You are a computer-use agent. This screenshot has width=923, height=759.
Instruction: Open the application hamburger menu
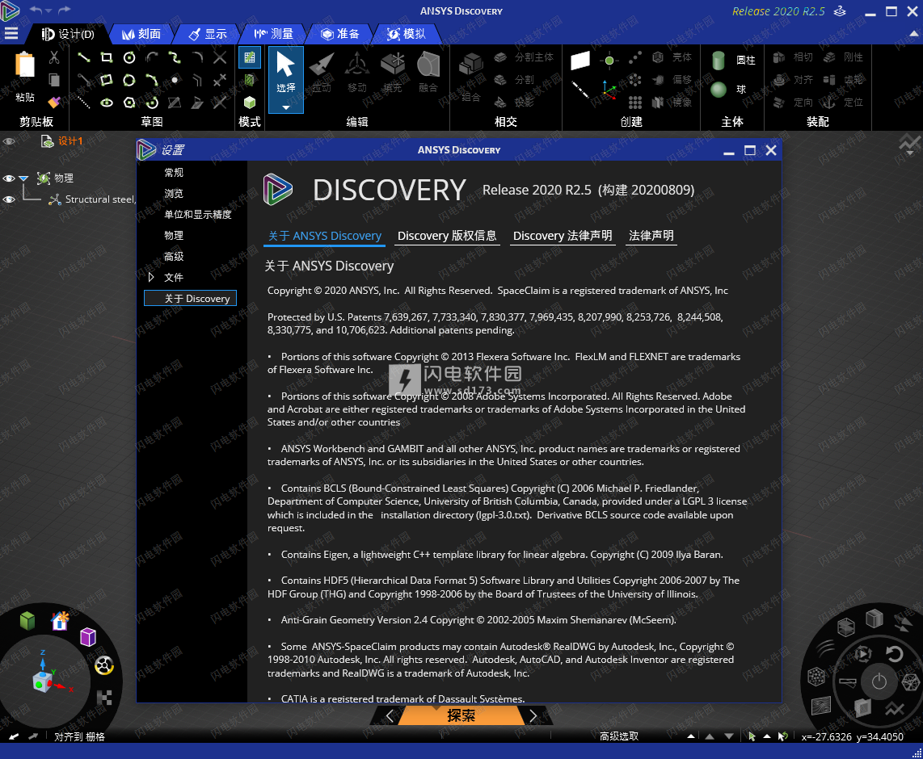[x=11, y=34]
